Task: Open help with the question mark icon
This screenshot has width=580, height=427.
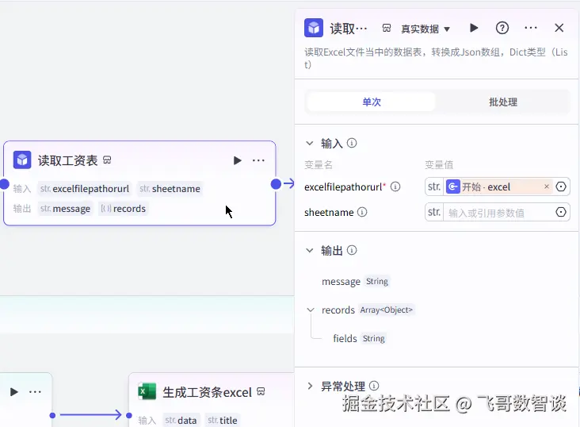Action: [502, 28]
